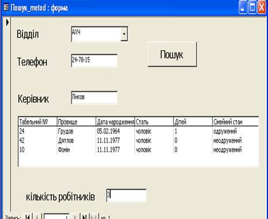
Task: Click table number 42 cell
Action: point(22,140)
